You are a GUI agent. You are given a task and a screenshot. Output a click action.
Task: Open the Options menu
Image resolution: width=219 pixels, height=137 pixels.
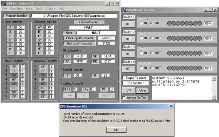pyautogui.click(x=50, y=9)
